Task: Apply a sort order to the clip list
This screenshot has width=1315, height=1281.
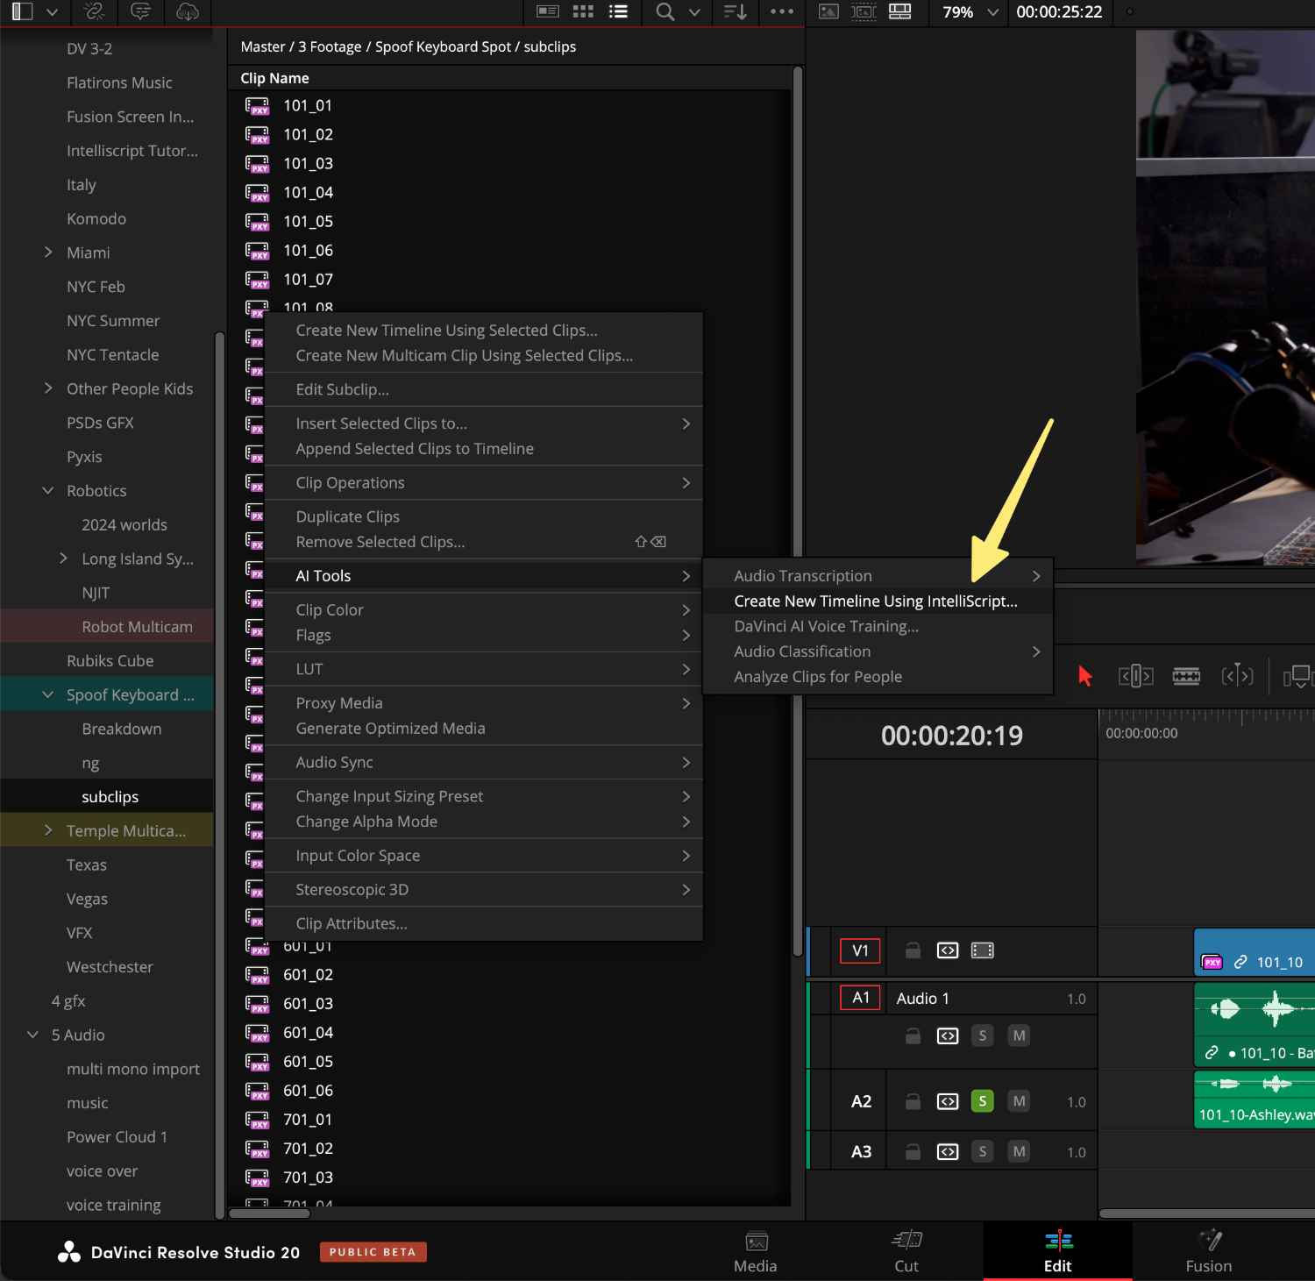Action: click(x=735, y=12)
